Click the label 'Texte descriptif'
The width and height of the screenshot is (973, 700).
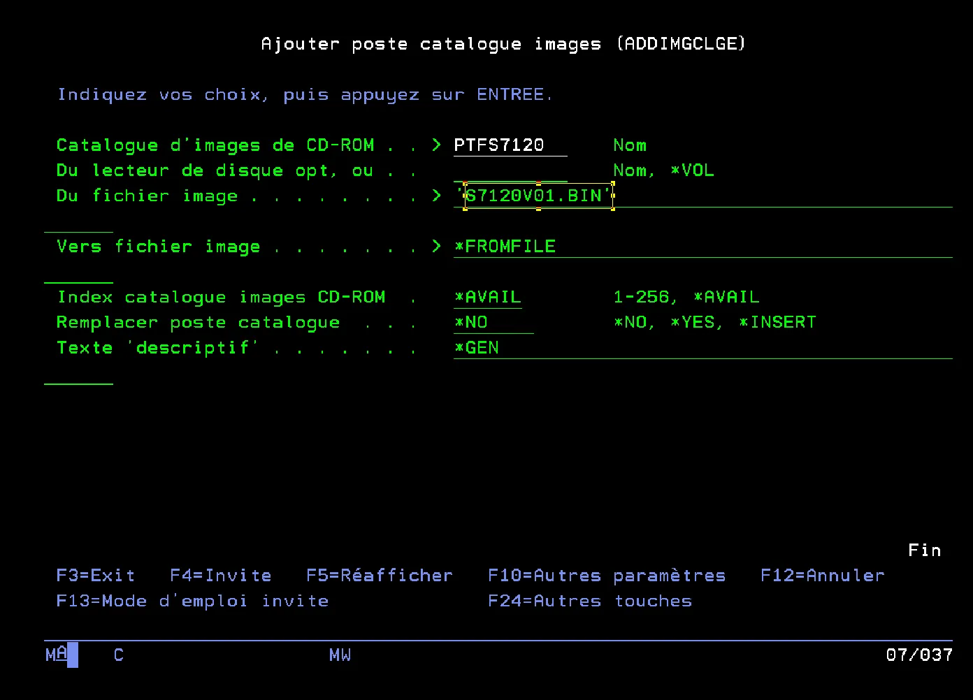158,348
